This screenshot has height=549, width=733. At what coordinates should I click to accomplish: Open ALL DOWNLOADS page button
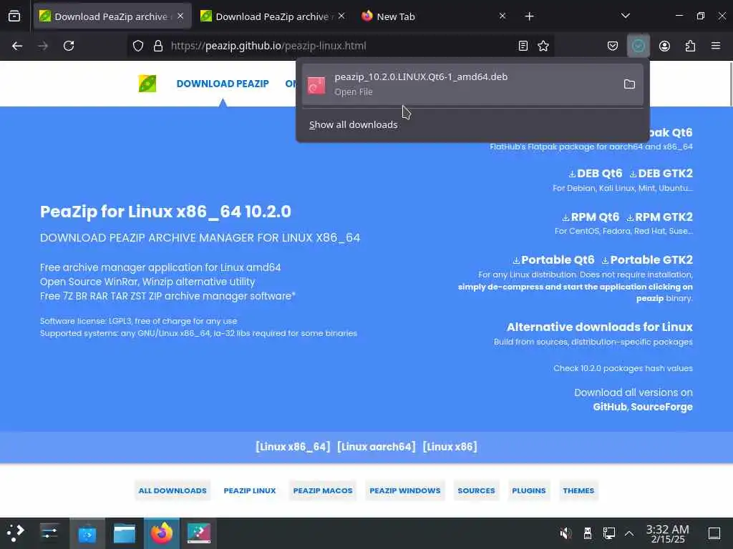173,490
